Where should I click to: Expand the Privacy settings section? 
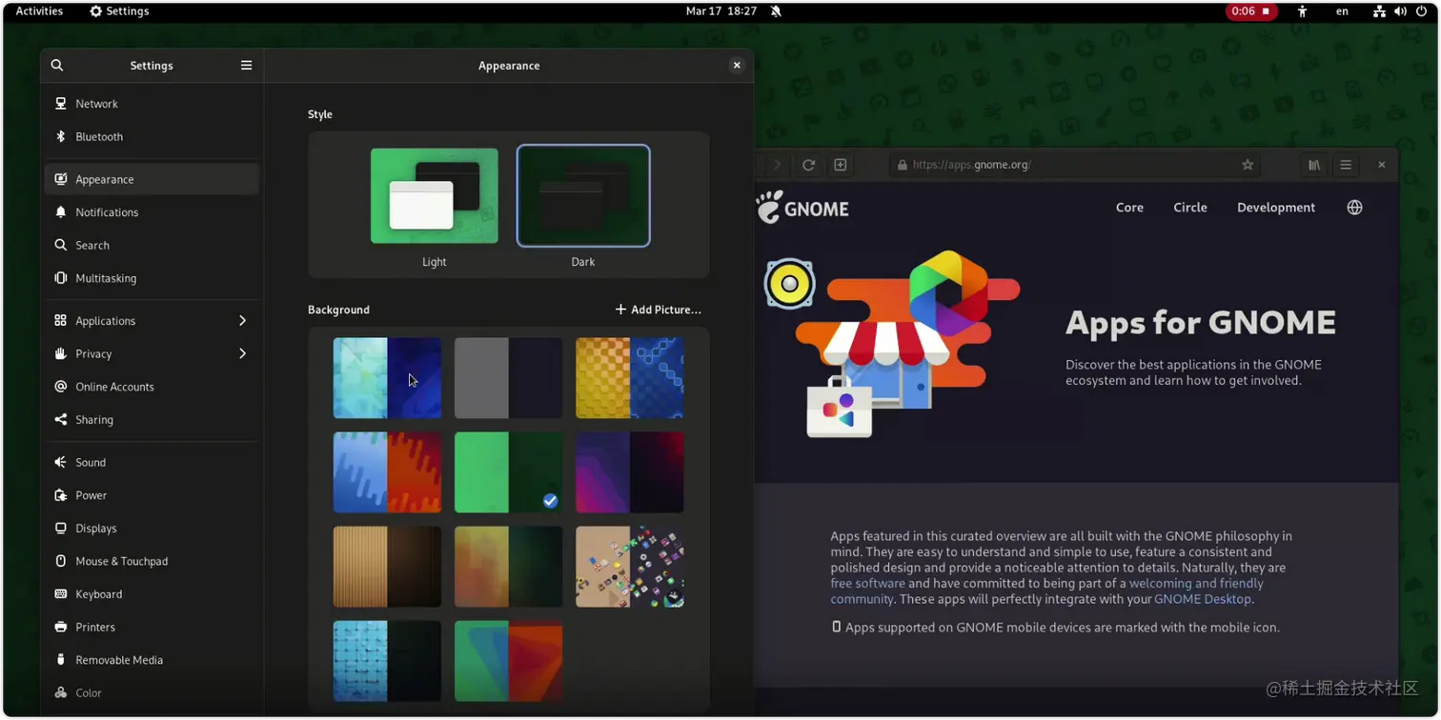tap(152, 353)
